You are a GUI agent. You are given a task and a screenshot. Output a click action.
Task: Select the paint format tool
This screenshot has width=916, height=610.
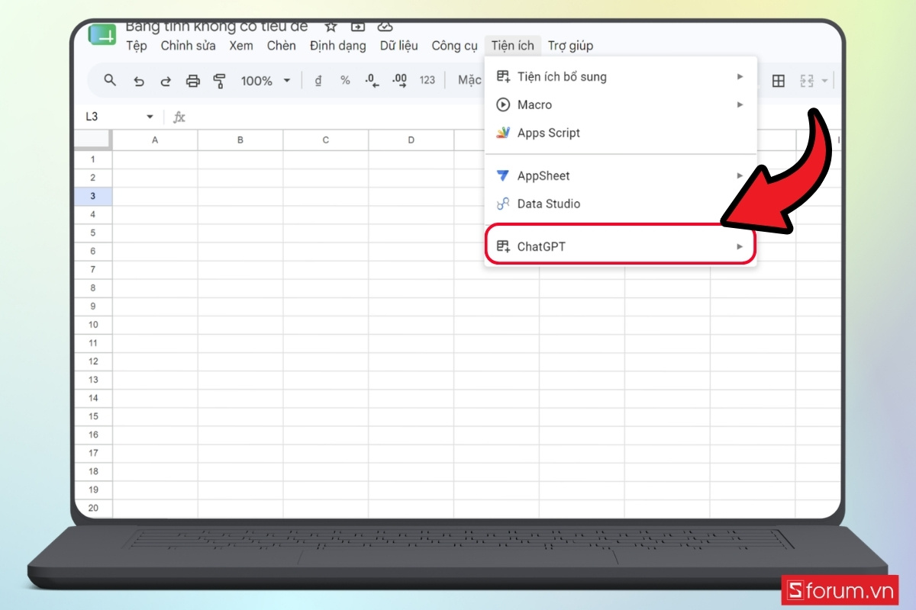pyautogui.click(x=220, y=81)
